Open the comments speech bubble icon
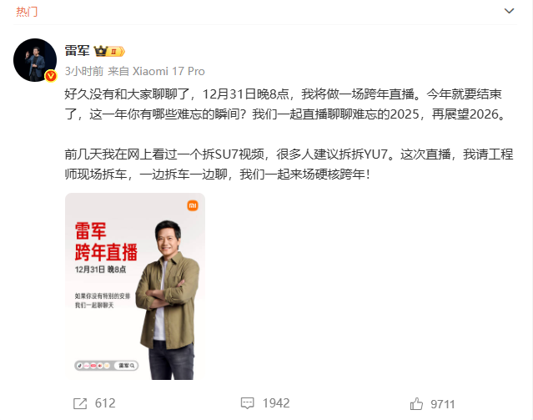Viewport: 533px width, 420px height. [x=247, y=403]
